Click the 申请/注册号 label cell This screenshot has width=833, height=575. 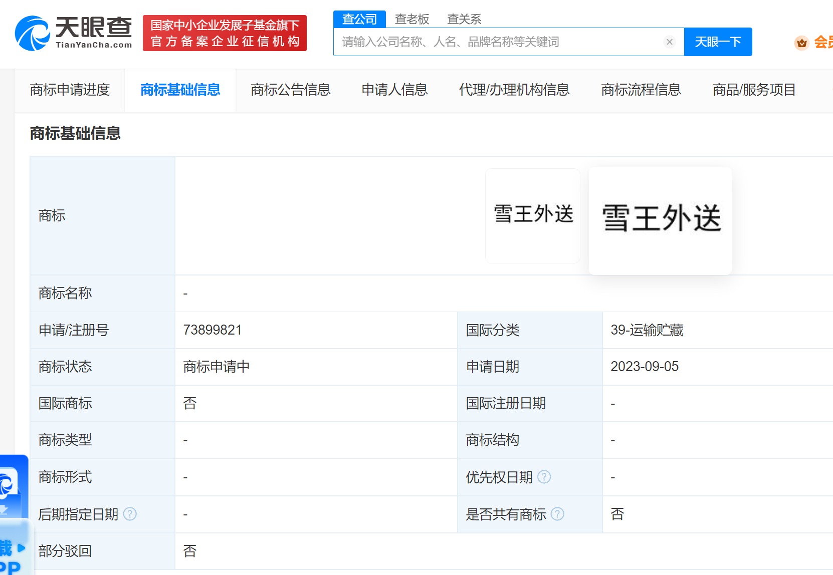coord(103,330)
